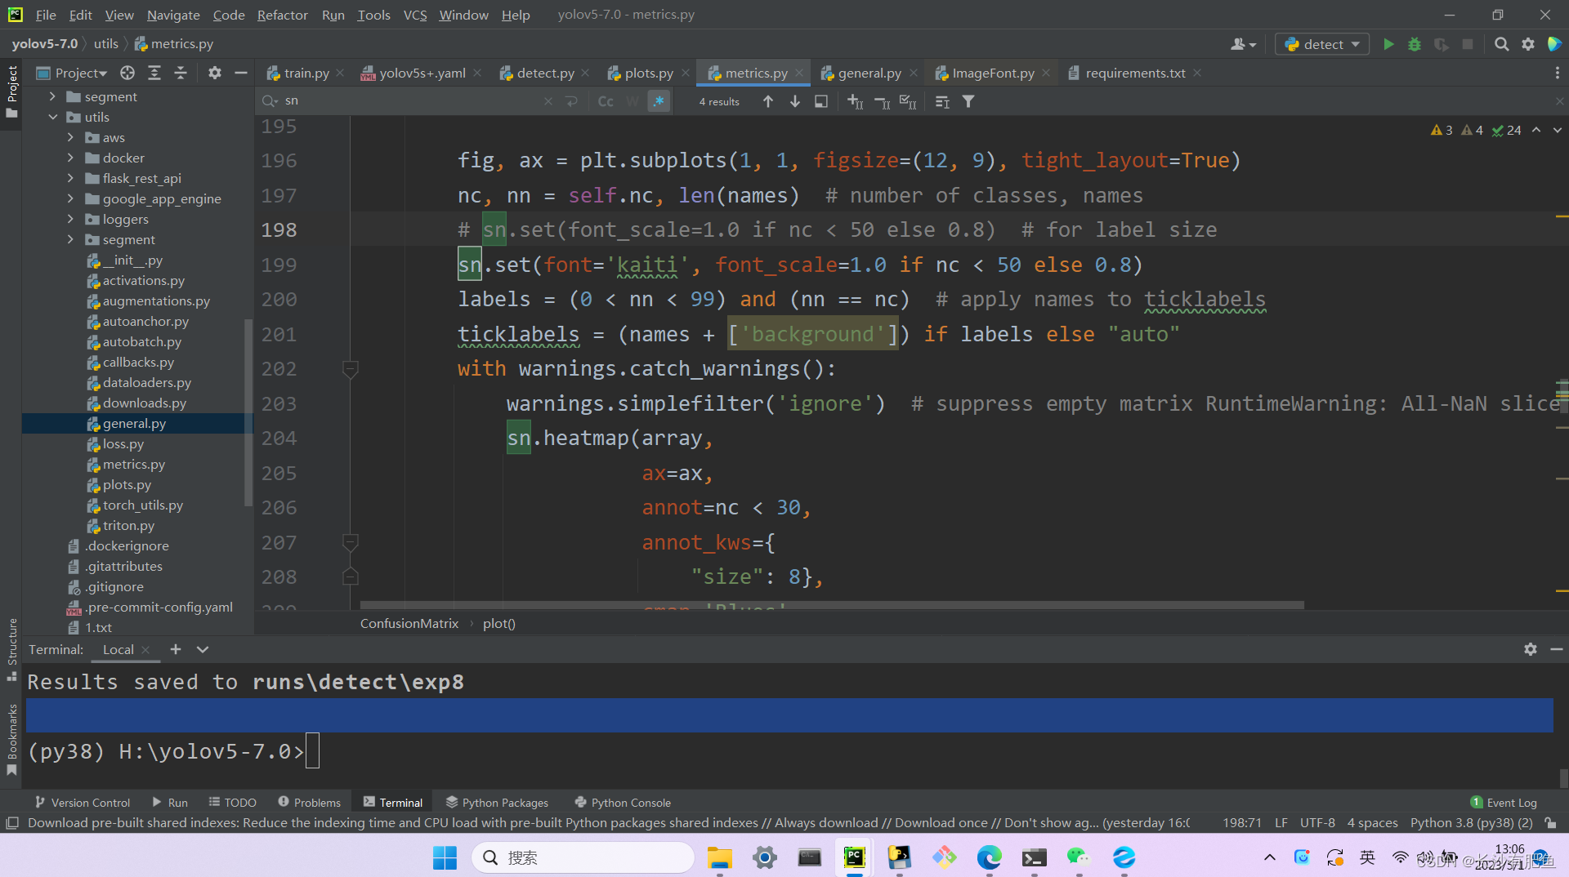This screenshot has height=877, width=1569.
Task: Expand the flask_rest_api folder
Action: (70, 178)
